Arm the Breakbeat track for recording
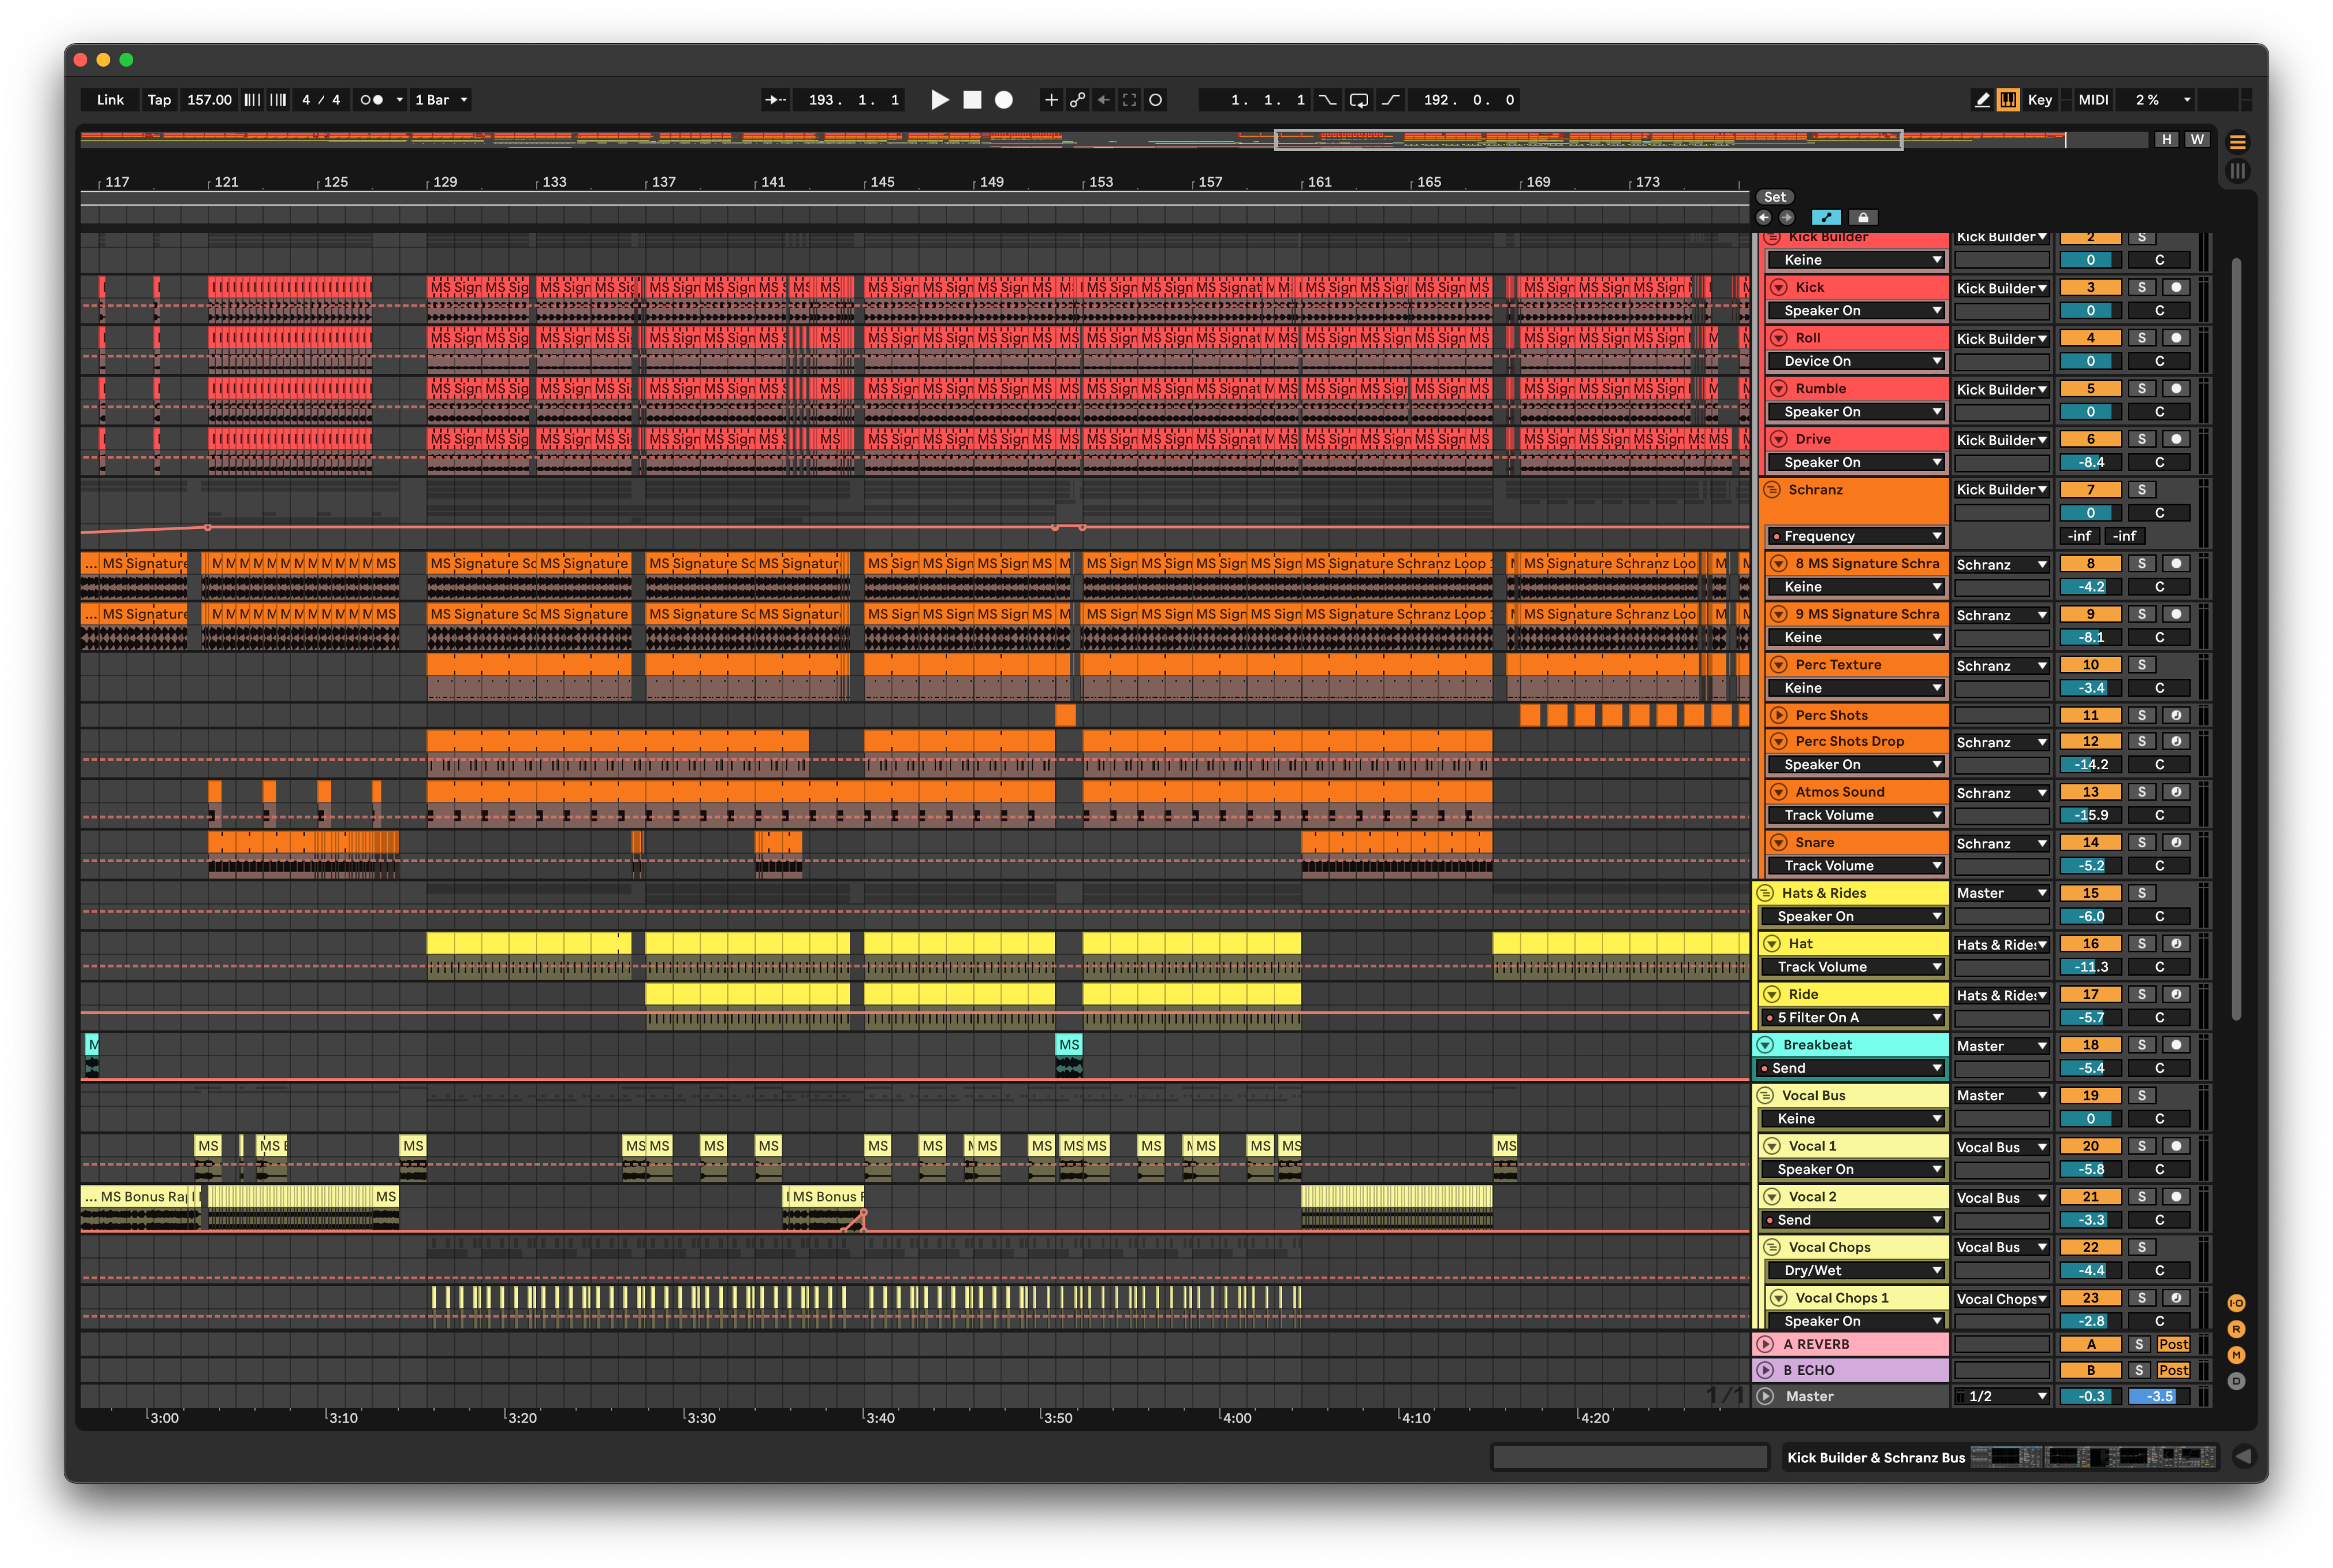Image resolution: width=2333 pixels, height=1568 pixels. (2176, 1045)
